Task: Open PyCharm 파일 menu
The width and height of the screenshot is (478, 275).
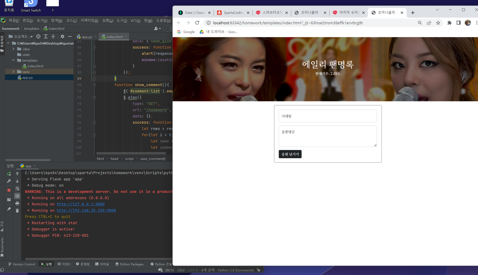Action: click(x=14, y=21)
